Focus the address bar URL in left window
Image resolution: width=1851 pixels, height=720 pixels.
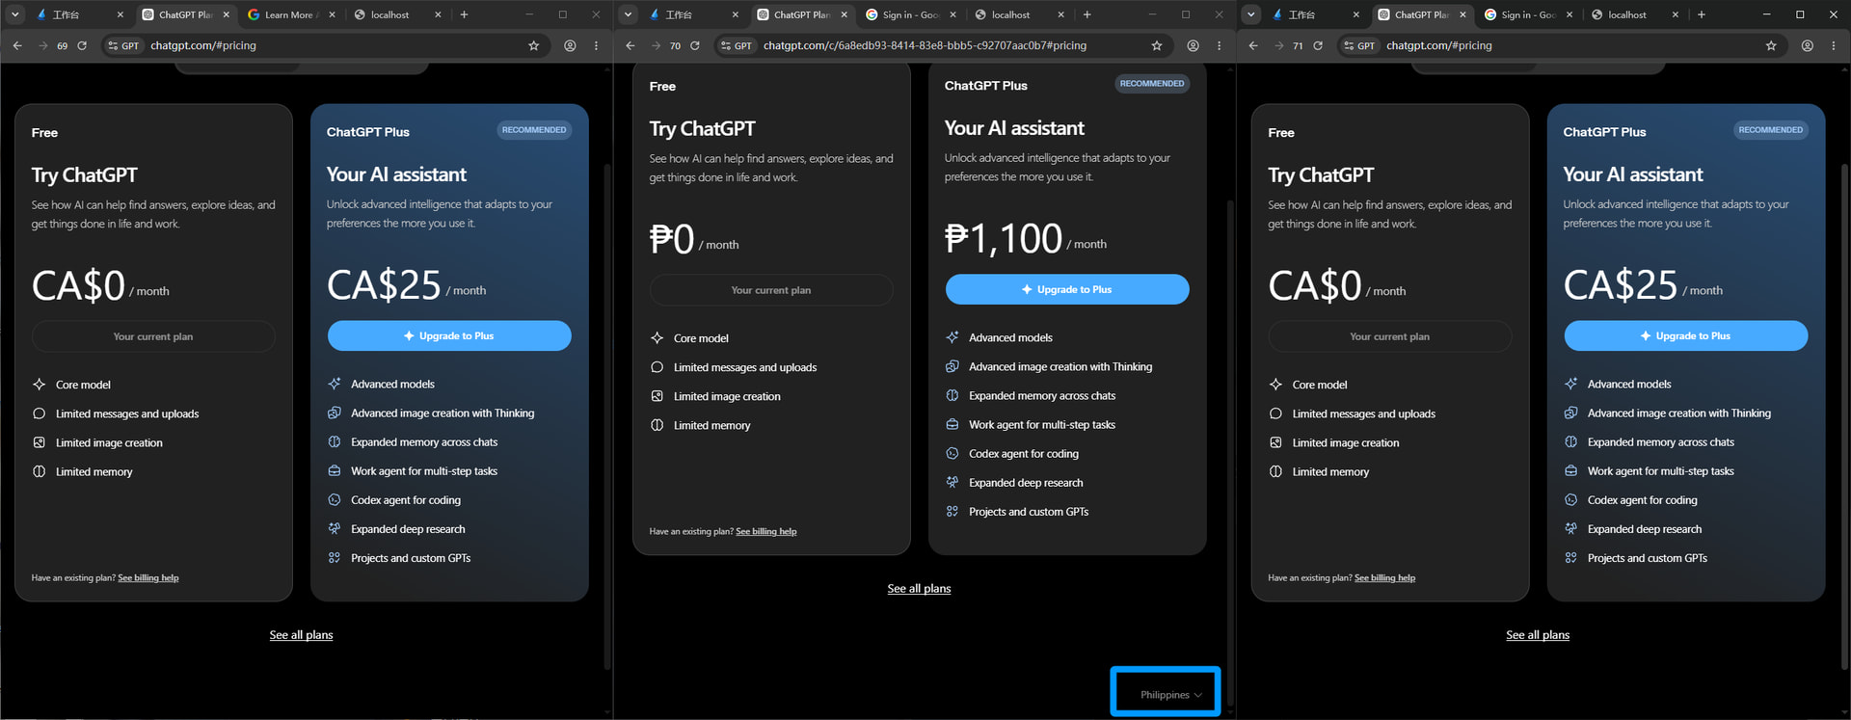pyautogui.click(x=203, y=45)
